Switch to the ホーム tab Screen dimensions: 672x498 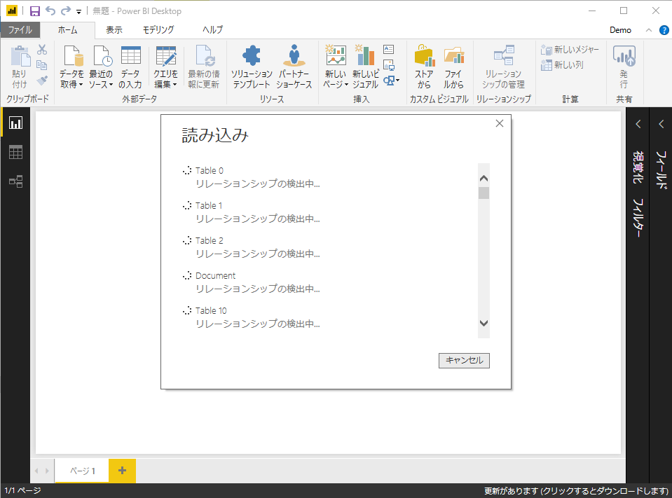pyautogui.click(x=68, y=30)
